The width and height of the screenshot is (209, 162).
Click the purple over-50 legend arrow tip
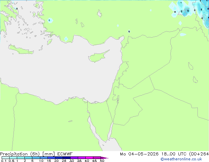tap(104, 158)
